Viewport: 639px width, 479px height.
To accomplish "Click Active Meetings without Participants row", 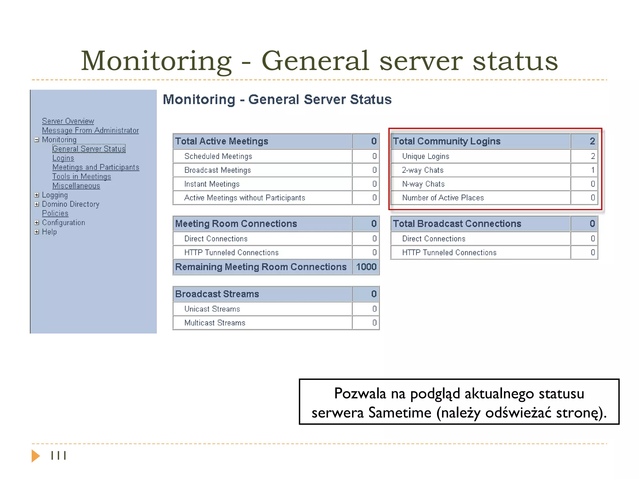I will pyautogui.click(x=276, y=198).
